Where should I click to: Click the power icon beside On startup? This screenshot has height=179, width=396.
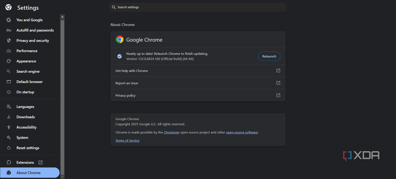tap(9, 92)
